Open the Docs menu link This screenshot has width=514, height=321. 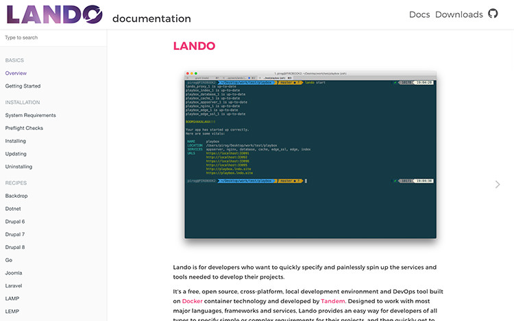click(419, 14)
